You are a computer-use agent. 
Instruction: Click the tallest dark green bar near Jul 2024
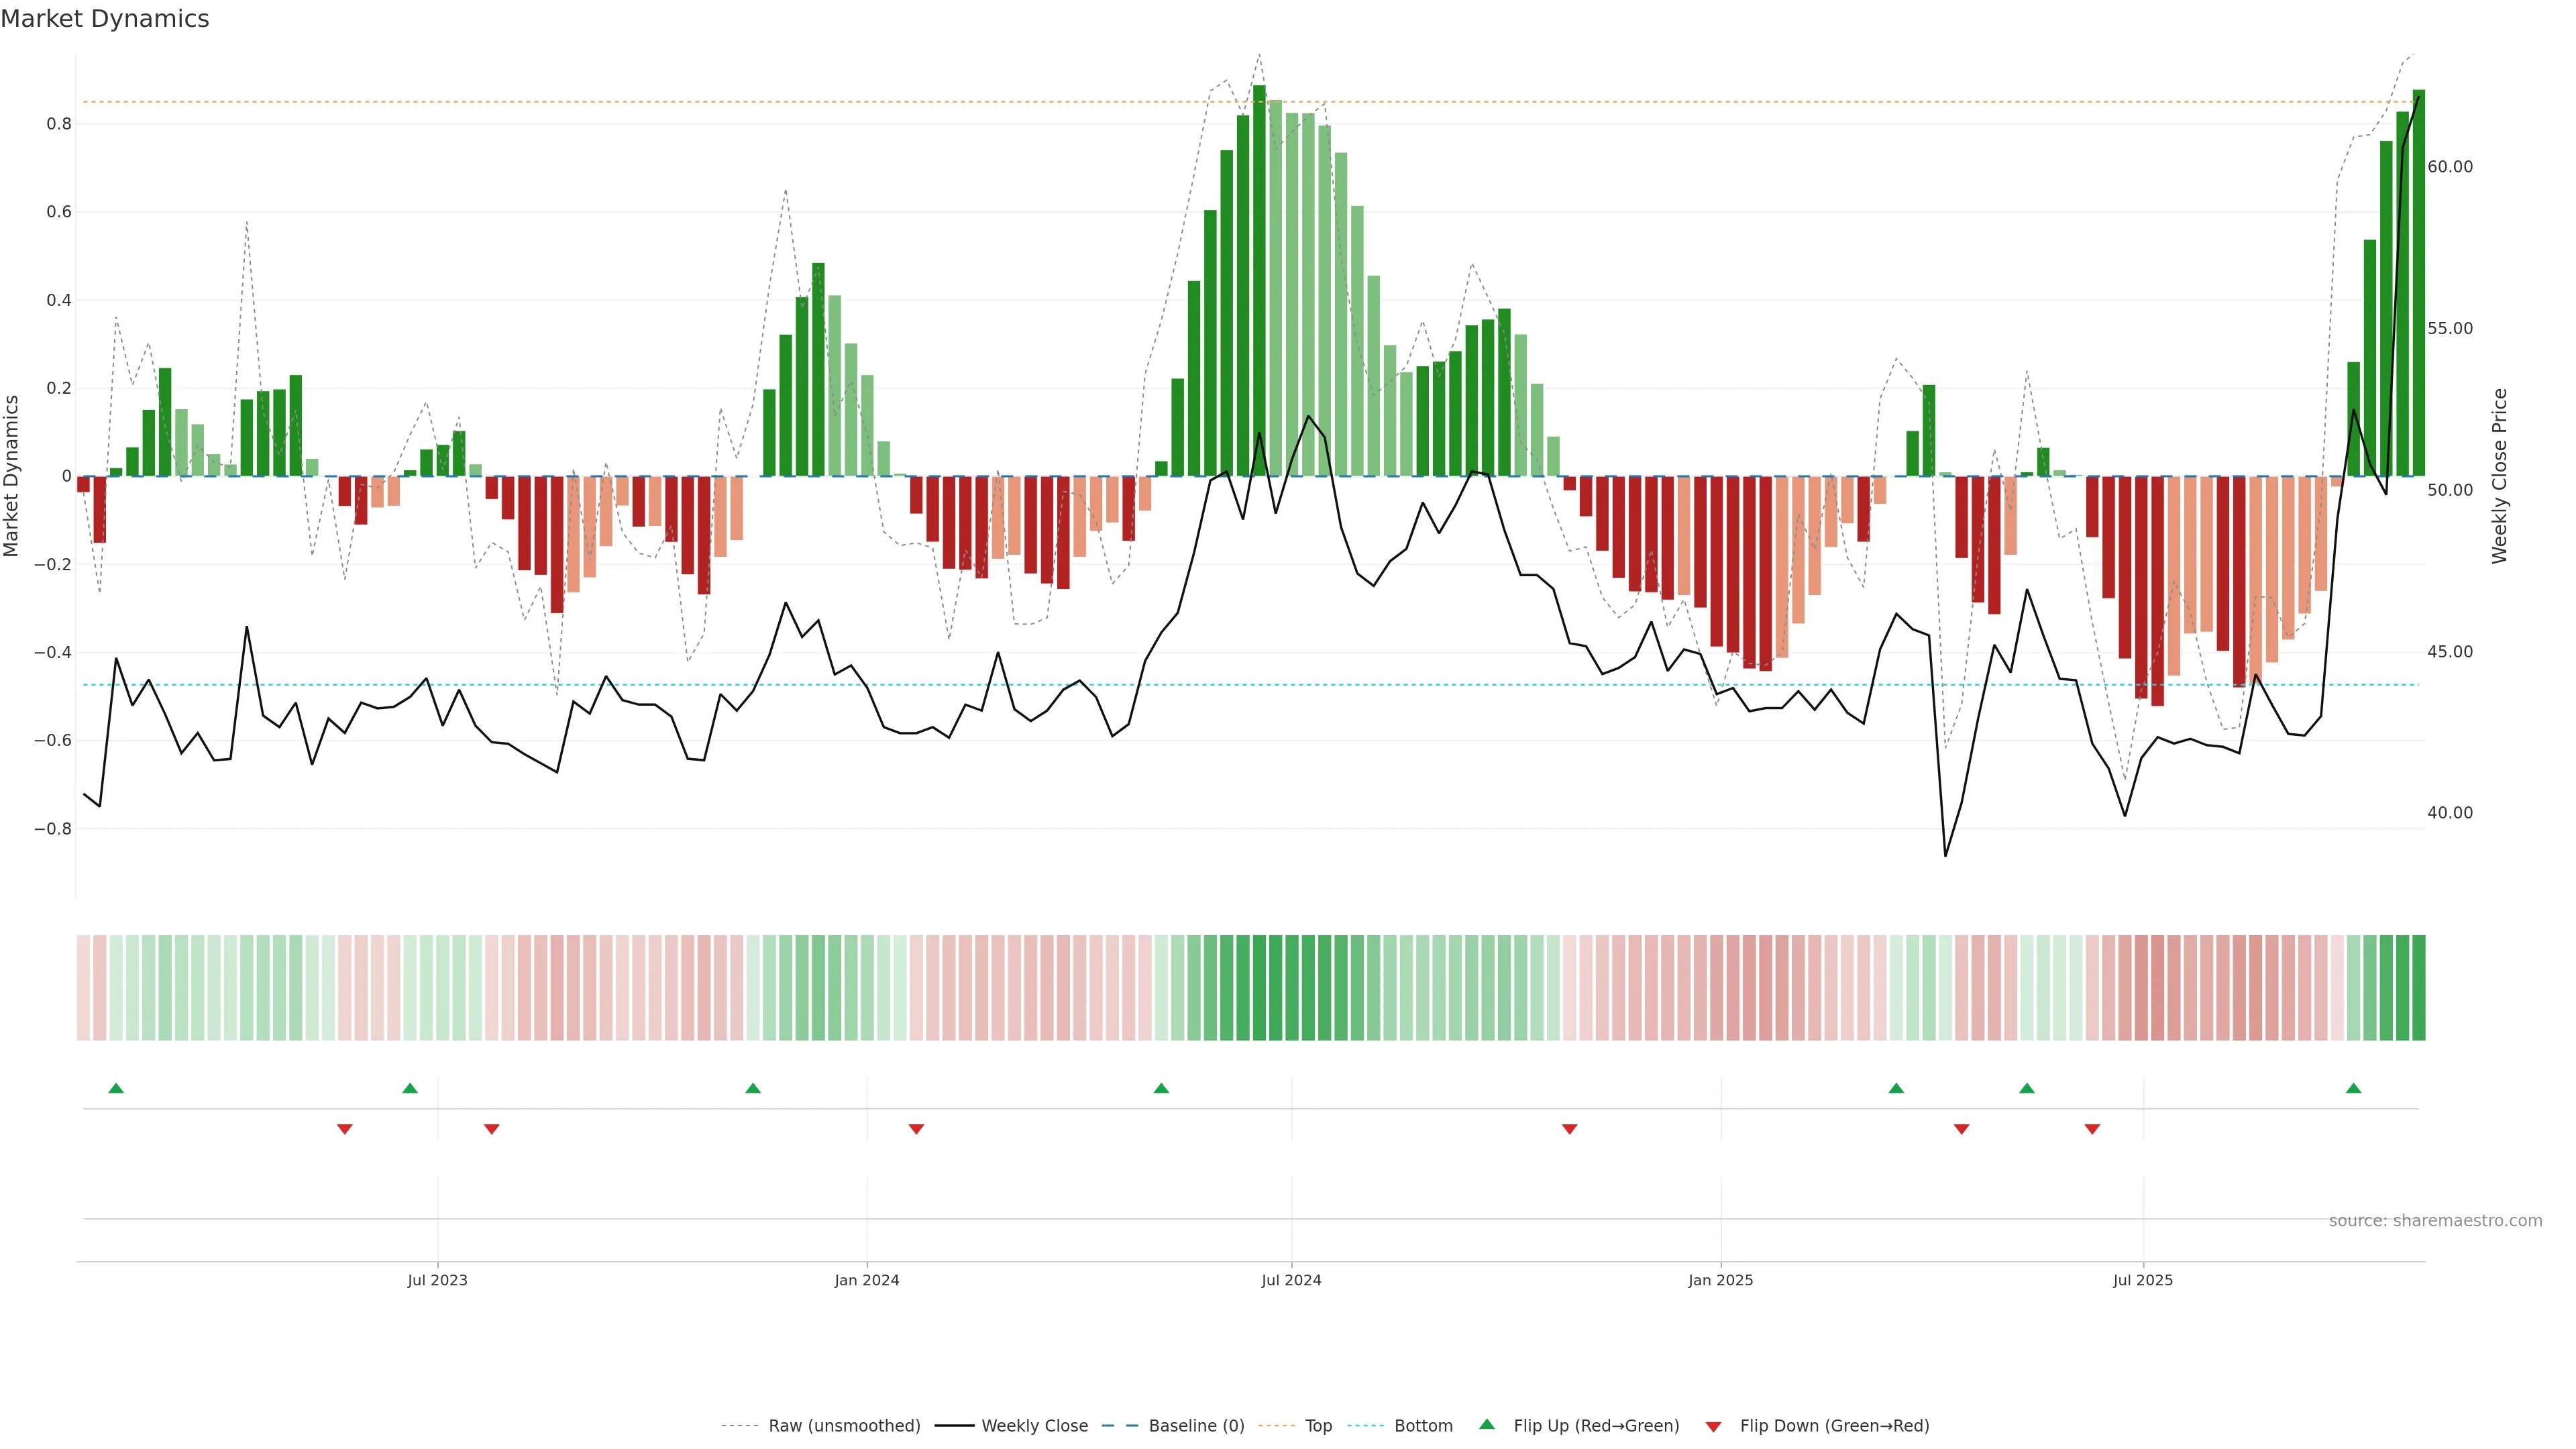tap(1259, 280)
